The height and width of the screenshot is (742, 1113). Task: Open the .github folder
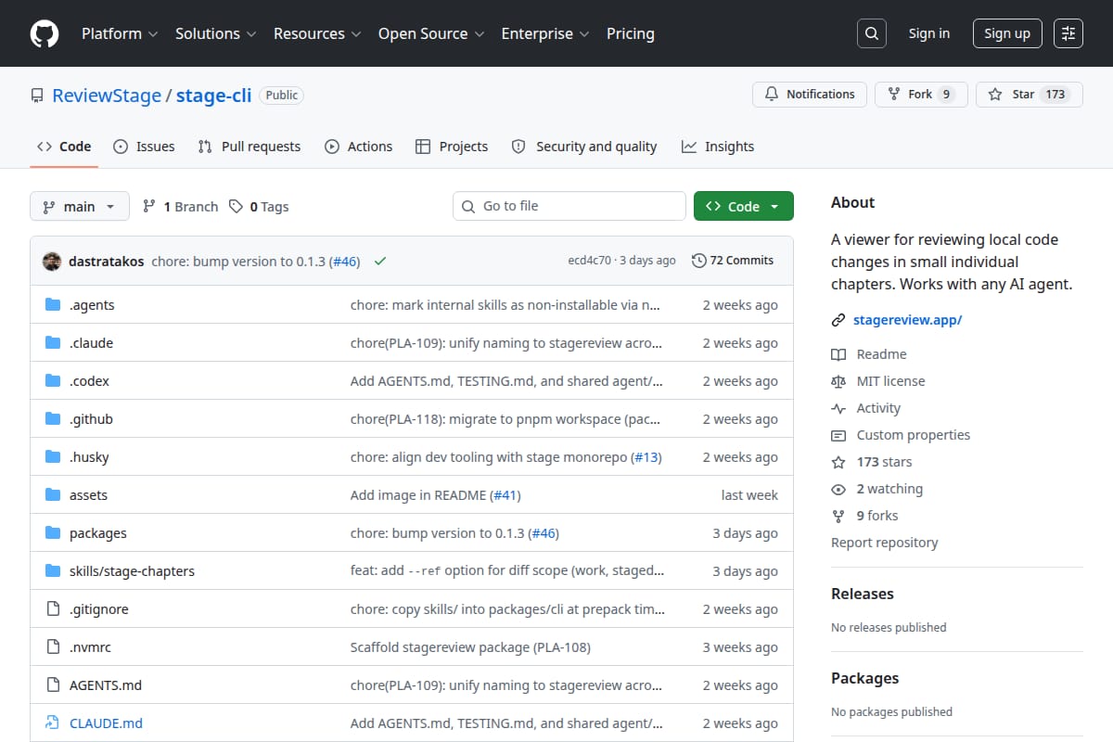(91, 419)
